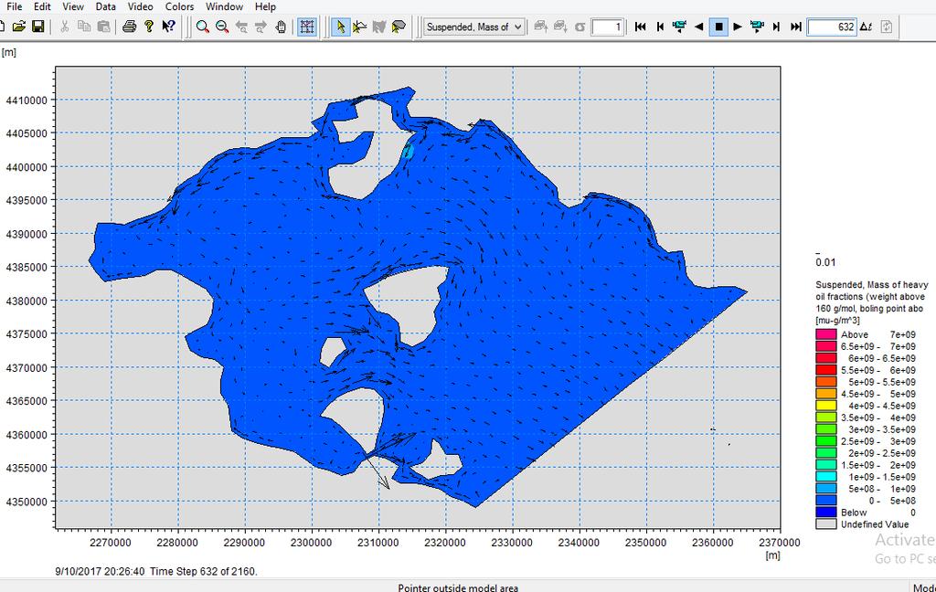Jump to the first time step

tap(641, 26)
